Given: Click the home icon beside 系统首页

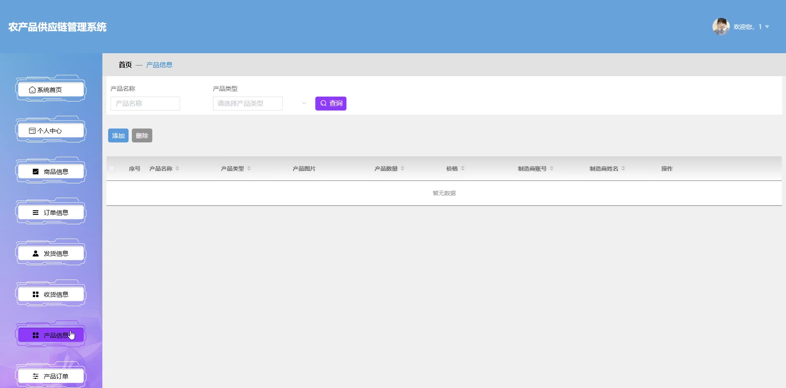Looking at the screenshot, I should (32, 90).
